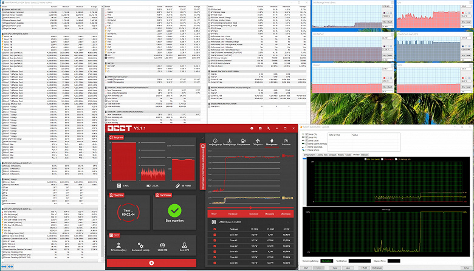Click Clear button in AIDA64 stability test
The height and width of the screenshot is (271, 474).
tap(335, 268)
